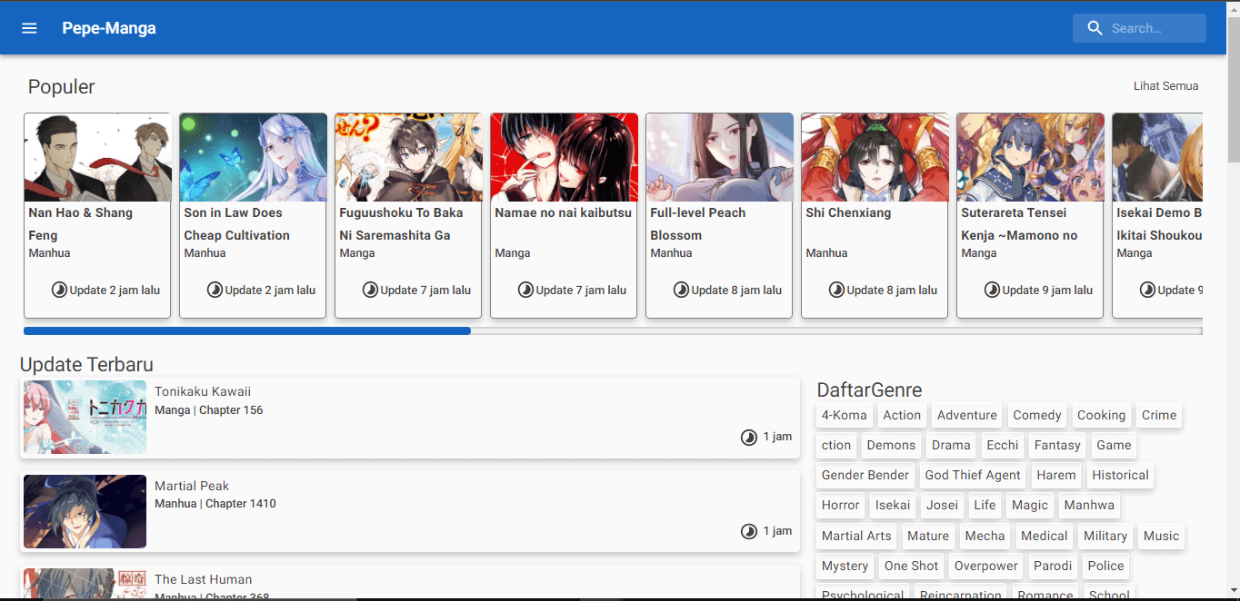Viewport: 1240px width, 601px height.
Task: Open Fuguushoku To Baka cover image
Action: (409, 157)
